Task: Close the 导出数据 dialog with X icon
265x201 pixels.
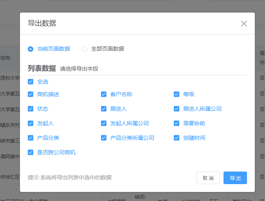Action: tap(244, 24)
